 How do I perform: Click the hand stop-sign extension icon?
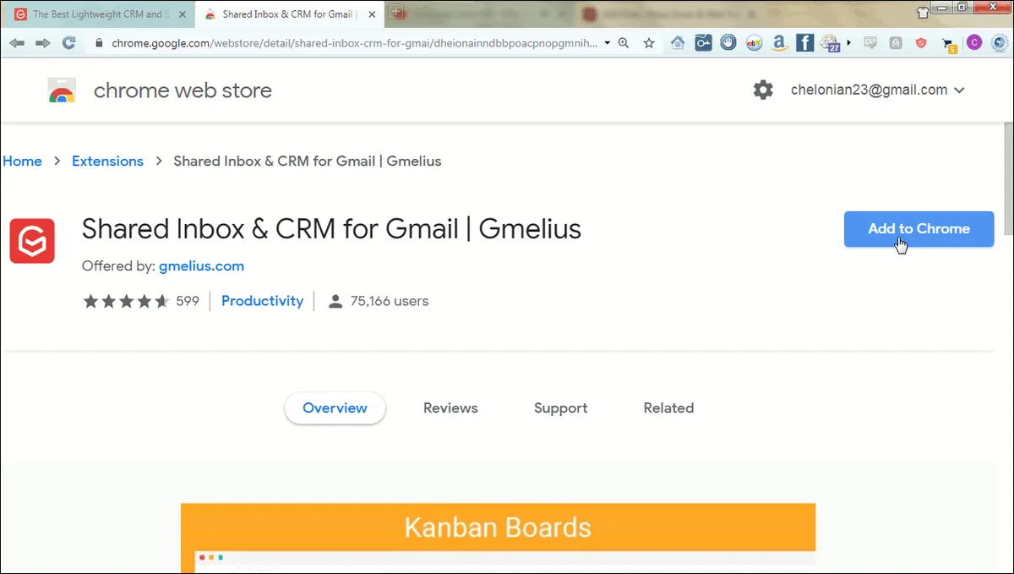click(x=728, y=42)
